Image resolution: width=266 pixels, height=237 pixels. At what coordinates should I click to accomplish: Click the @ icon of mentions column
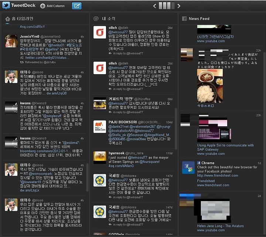click(96, 19)
